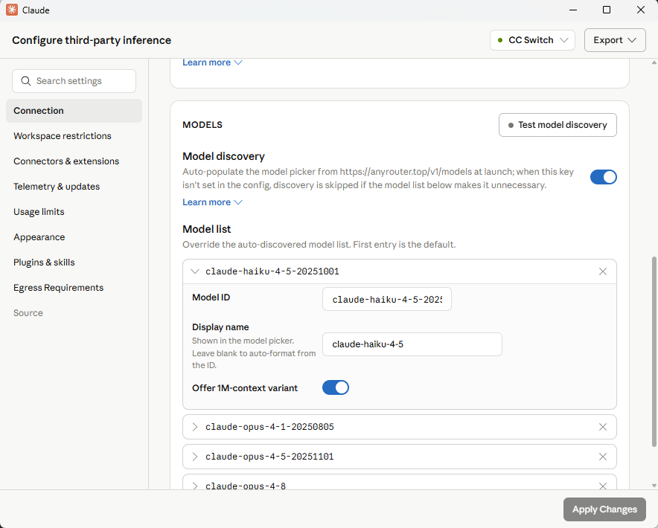Open the CC Switch dropdown
The width and height of the screenshot is (658, 528).
(x=532, y=40)
